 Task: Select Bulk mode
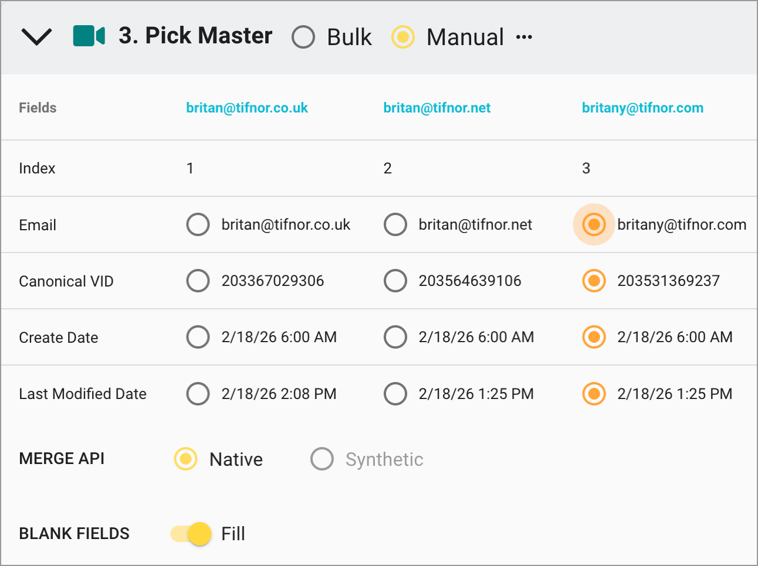[303, 37]
